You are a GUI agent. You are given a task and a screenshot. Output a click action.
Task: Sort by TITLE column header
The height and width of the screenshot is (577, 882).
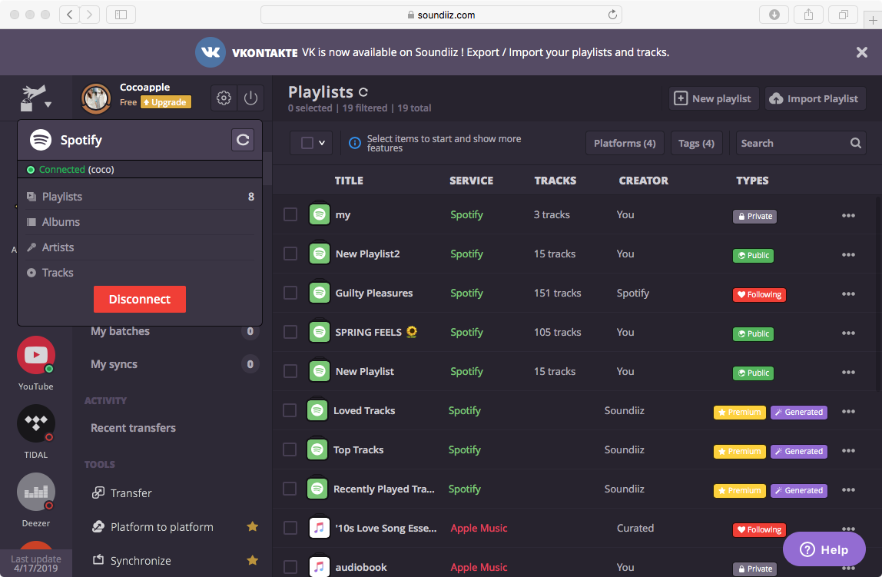tap(349, 180)
